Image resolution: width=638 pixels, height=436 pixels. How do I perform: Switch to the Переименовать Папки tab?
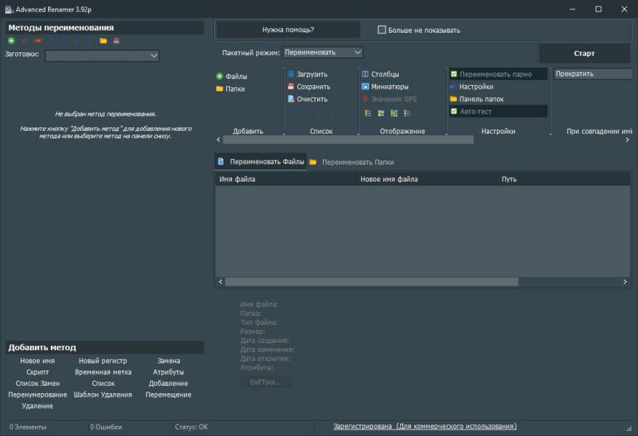(351, 162)
